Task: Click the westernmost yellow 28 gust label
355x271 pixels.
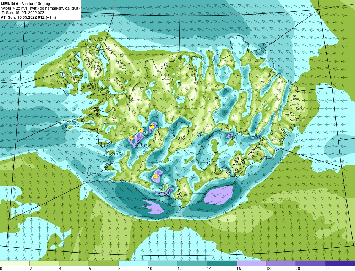Action: pos(131,137)
